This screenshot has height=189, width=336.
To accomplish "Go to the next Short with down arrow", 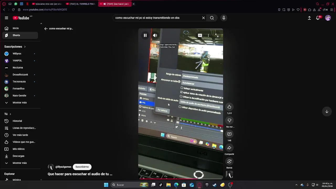I will coord(327,112).
